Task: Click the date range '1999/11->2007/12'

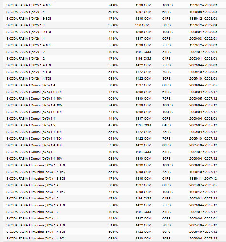Action: (203, 179)
